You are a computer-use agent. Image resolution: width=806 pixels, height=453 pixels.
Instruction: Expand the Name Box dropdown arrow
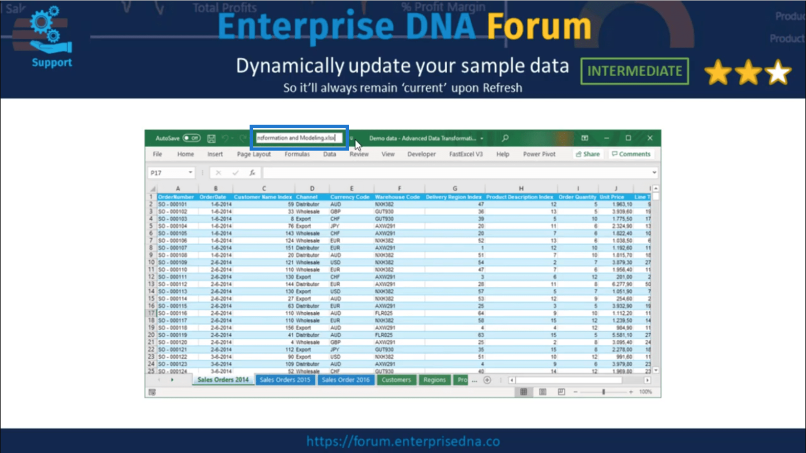coord(190,173)
